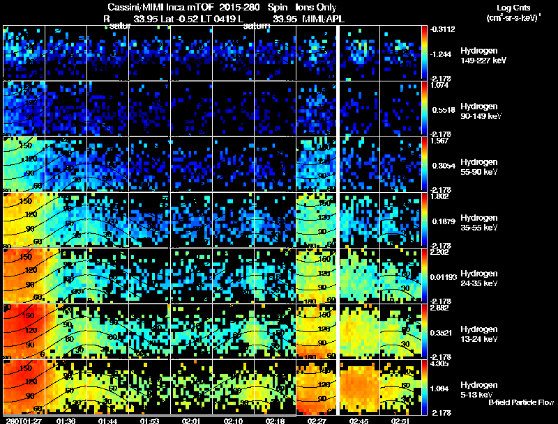558x424 pixels.
Task: Click the color bar for 90-149 keV row
Action: coord(424,109)
